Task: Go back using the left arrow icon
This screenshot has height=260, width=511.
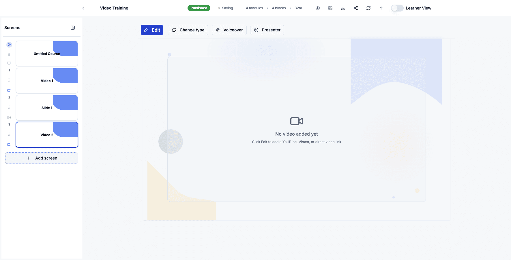Action: click(x=84, y=8)
